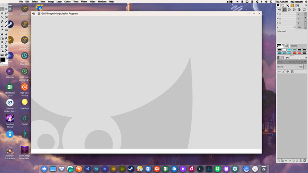Open the Layers dock tab configuration menu
The height and width of the screenshot is (173, 308).
click(306, 58)
